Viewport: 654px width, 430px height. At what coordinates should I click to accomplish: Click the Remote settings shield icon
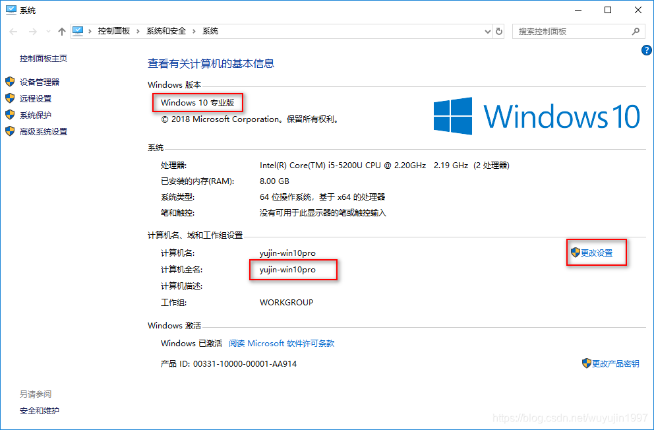pos(10,98)
